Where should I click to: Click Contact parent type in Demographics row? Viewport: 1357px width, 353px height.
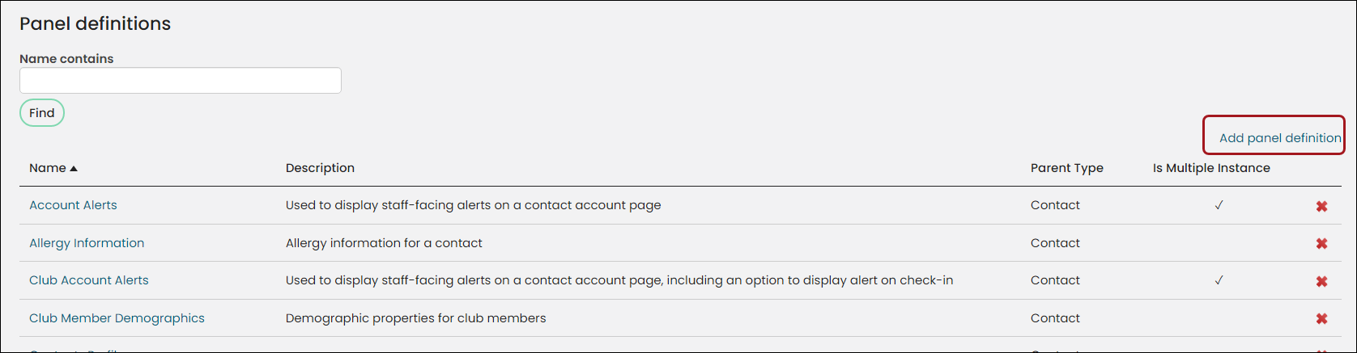tap(1055, 318)
